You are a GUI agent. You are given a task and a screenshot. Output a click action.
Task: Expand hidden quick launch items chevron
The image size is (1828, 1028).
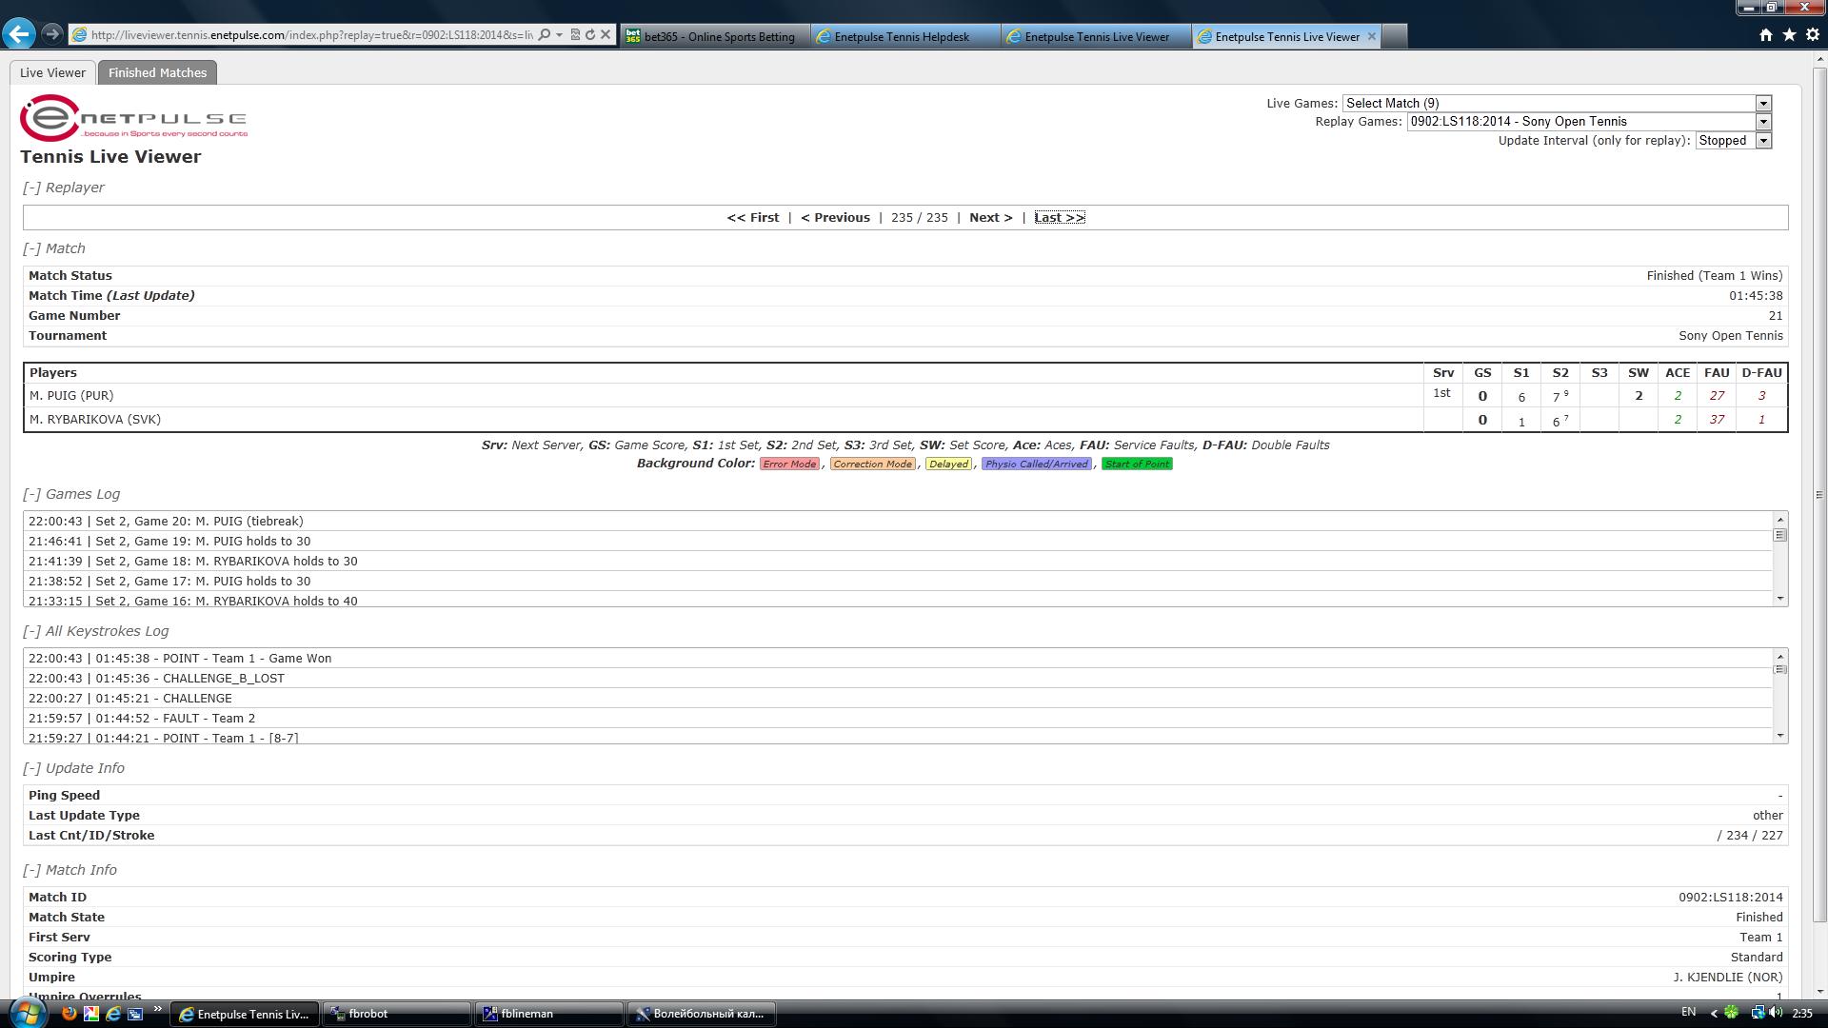tap(157, 1011)
